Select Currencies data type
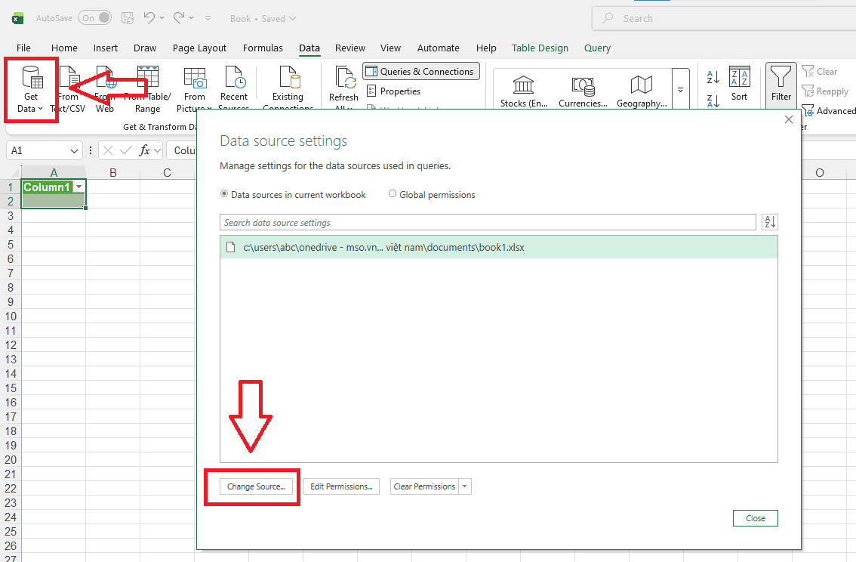 (x=583, y=91)
